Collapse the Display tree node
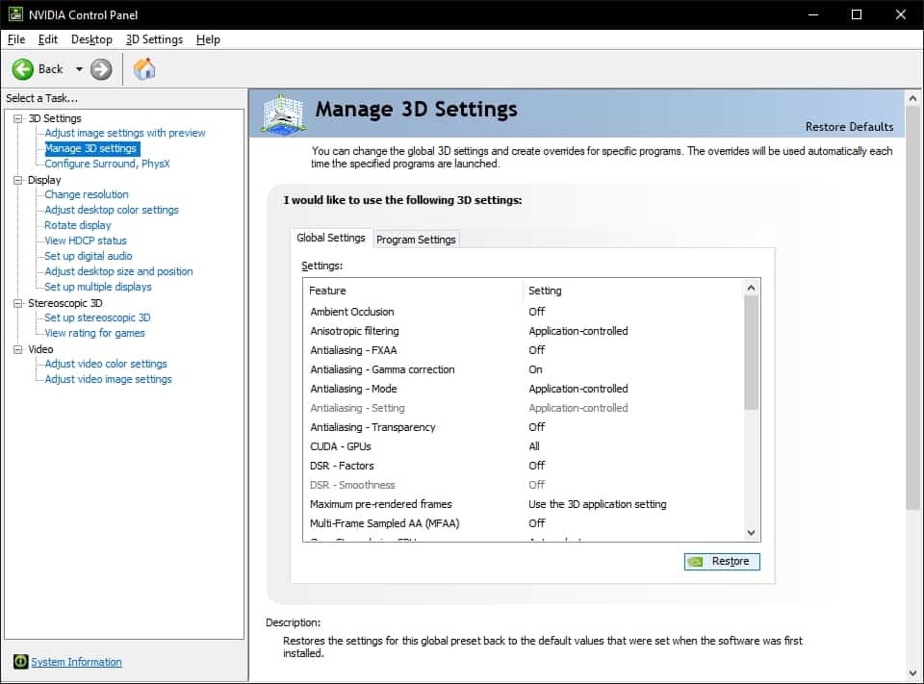 tap(18, 180)
